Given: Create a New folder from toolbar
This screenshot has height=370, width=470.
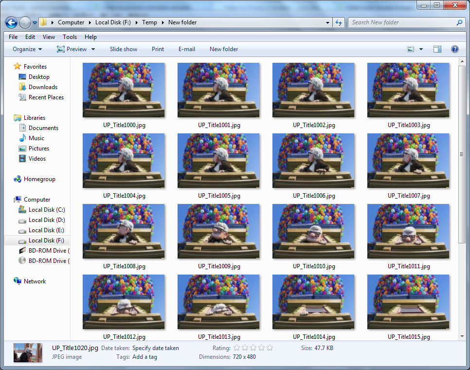Looking at the screenshot, I should [x=224, y=49].
